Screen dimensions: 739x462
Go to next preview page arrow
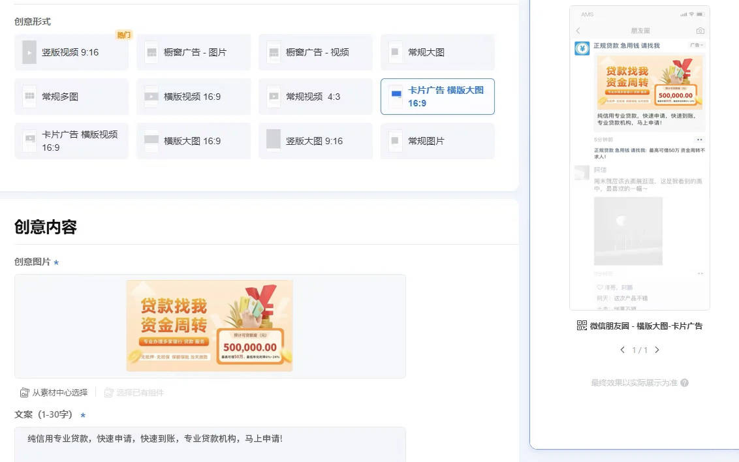coord(657,350)
